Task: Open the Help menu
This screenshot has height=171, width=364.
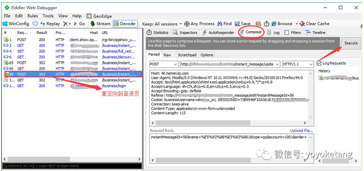Action: (x=77, y=16)
